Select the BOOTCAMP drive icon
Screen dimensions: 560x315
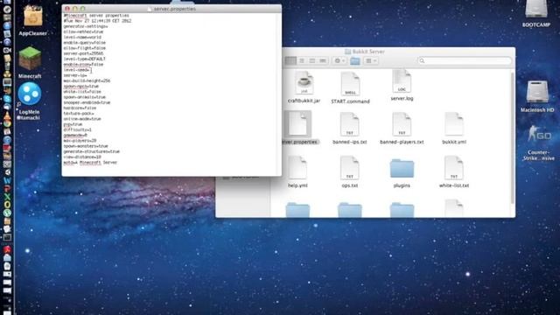coord(536,14)
